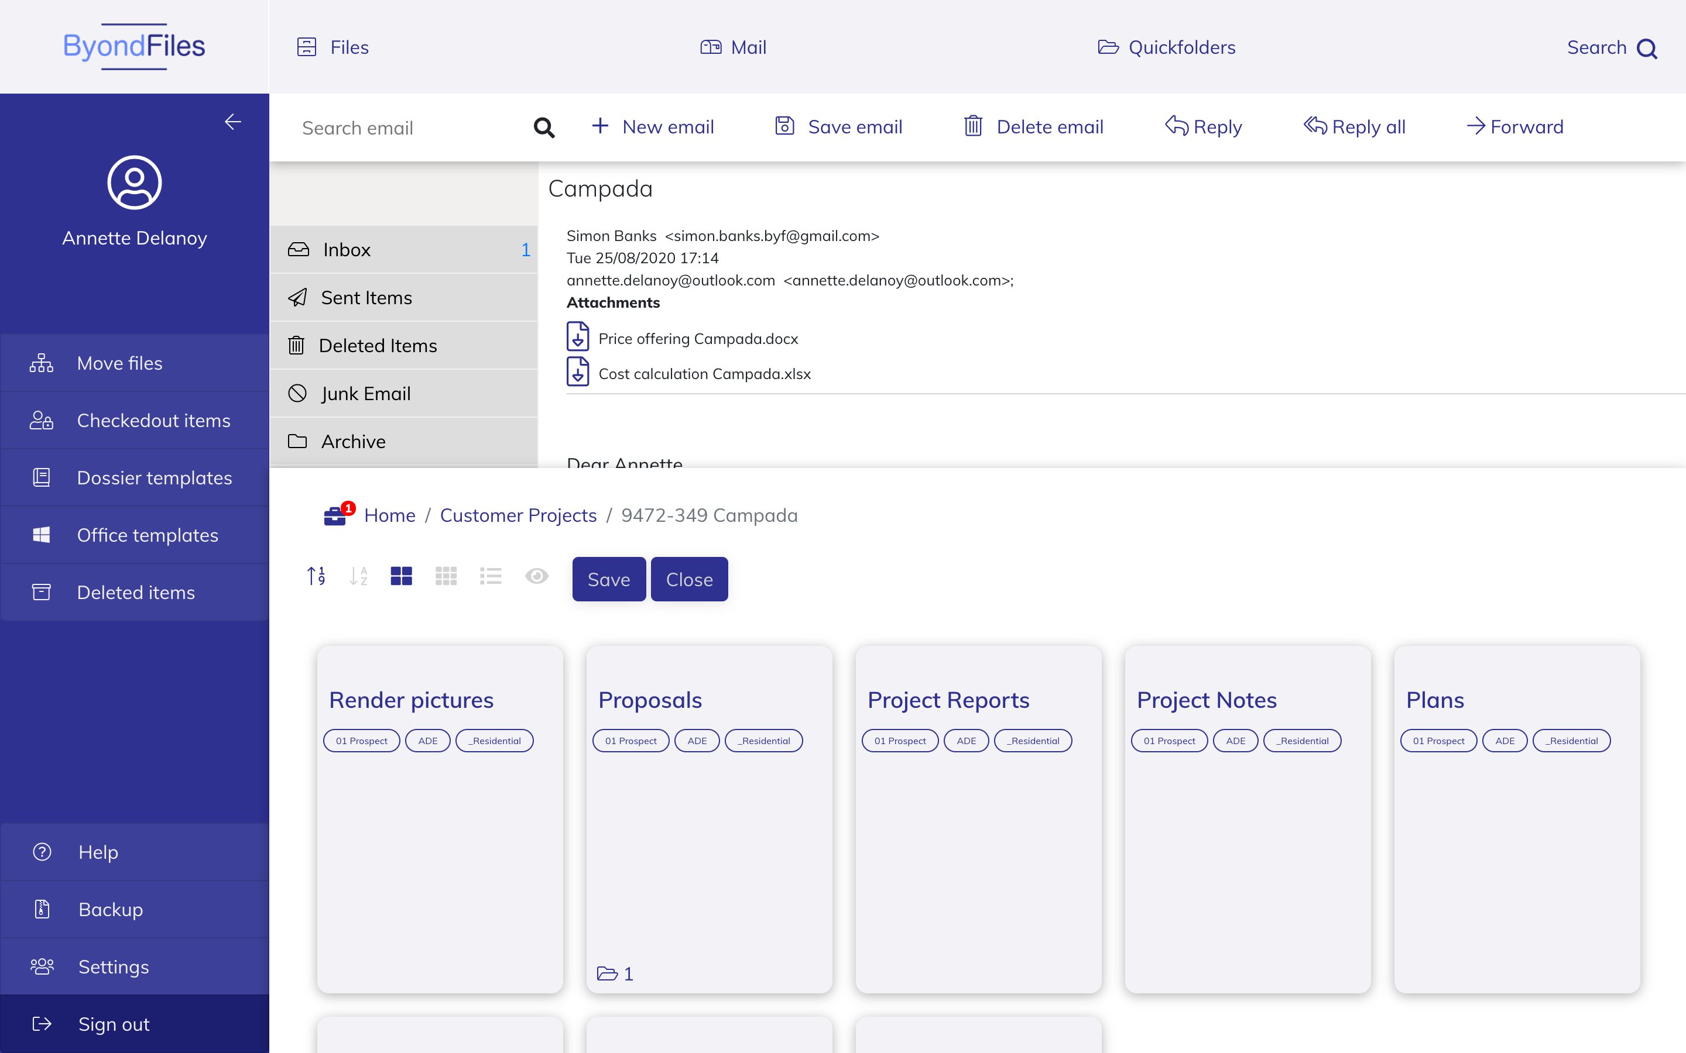Toggle the eye preview icon
1686x1053 pixels.
pyautogui.click(x=536, y=577)
